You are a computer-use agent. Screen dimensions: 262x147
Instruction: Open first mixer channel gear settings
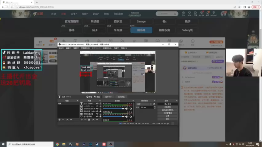[x=131, y=109]
